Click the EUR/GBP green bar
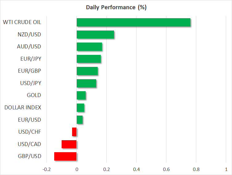Screen dimensions: 232x175 pyautogui.click(x=87, y=71)
